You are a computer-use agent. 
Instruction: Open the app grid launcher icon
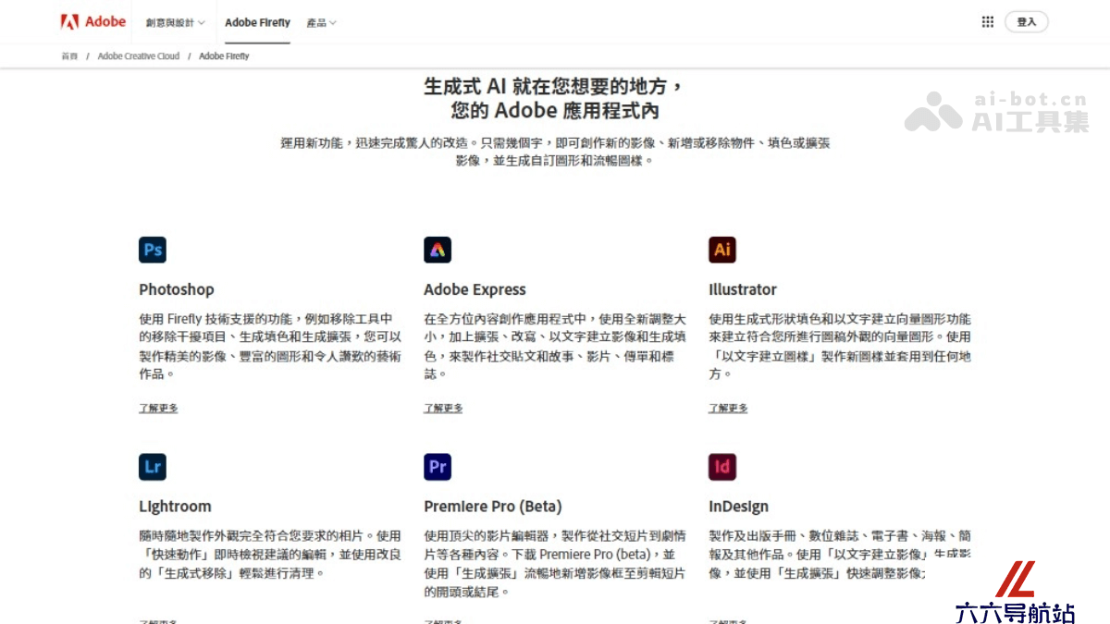[988, 21]
